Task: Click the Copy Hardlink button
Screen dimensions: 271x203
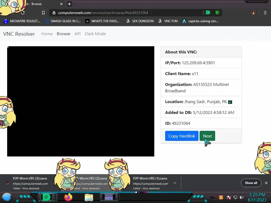Action: pyautogui.click(x=182, y=136)
